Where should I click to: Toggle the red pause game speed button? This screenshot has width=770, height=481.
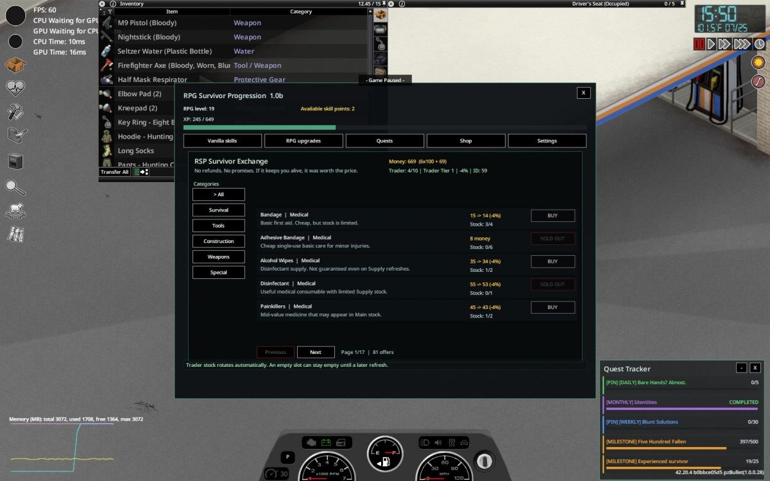coord(699,44)
